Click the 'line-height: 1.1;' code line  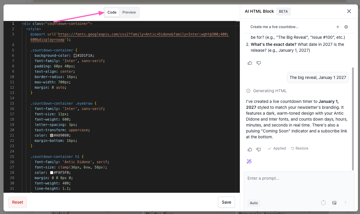pos(53,189)
